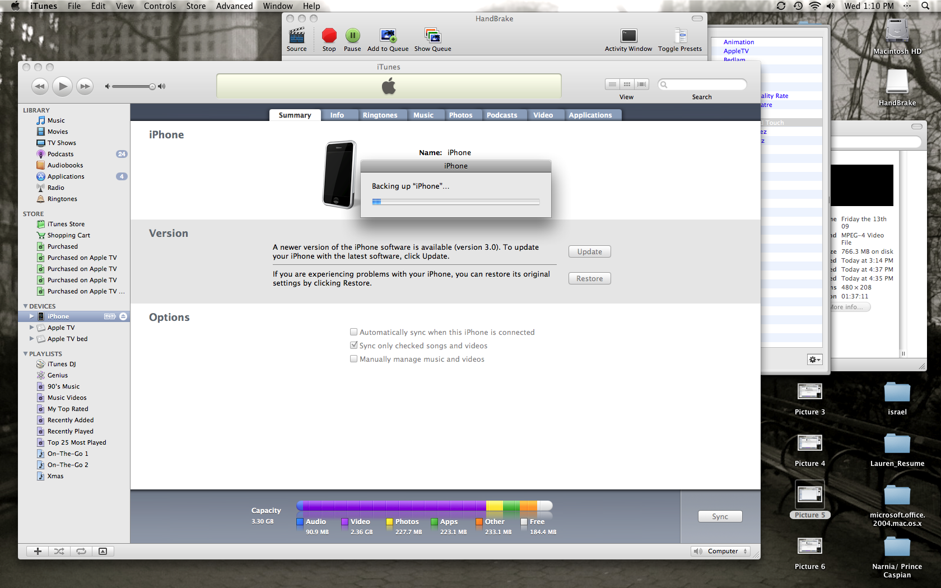This screenshot has width=941, height=588.
Task: Show or hide the artwork viewer
Action: click(x=103, y=551)
